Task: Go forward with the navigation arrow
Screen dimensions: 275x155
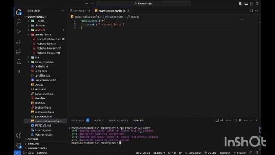Action: pyautogui.click(x=92, y=3)
